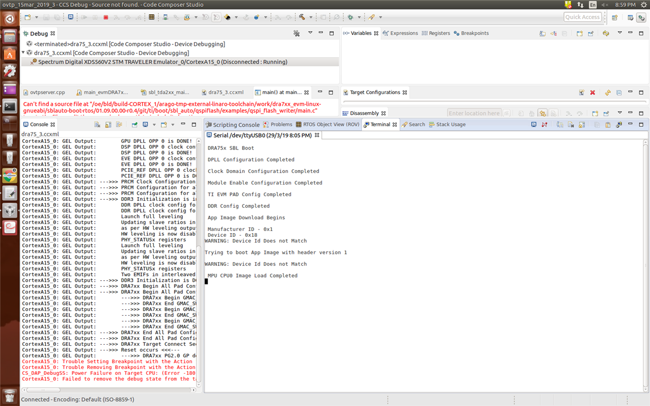
Task: Open the memory browser grid icon
Action: 151,17
